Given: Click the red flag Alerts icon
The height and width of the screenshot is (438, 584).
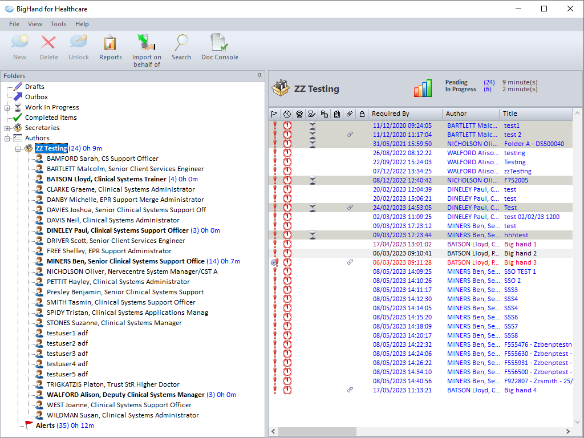Looking at the screenshot, I should coord(29,425).
